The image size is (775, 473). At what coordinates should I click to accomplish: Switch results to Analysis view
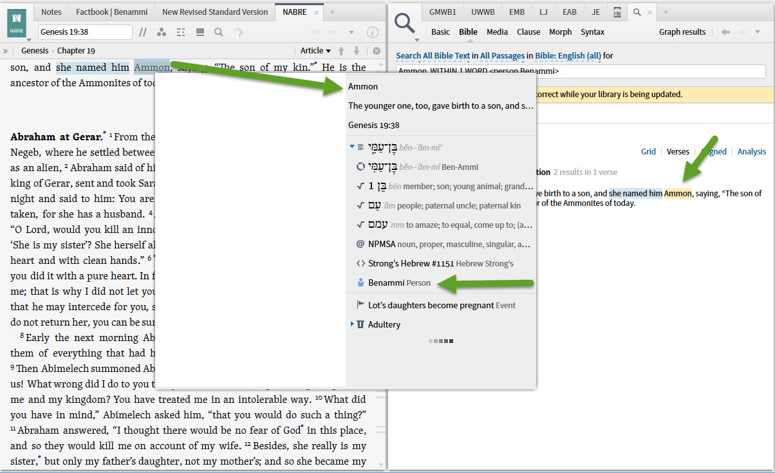[752, 152]
